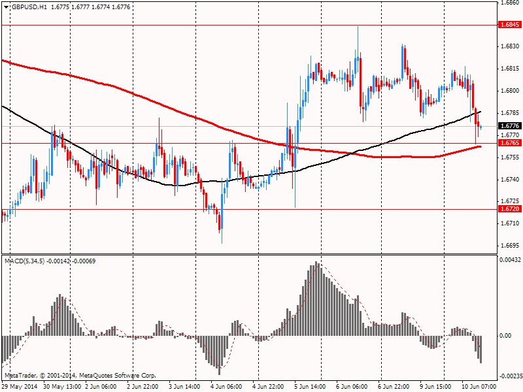Select the 1.6845 red price tag
This screenshot has width=523, height=392.
click(x=509, y=25)
